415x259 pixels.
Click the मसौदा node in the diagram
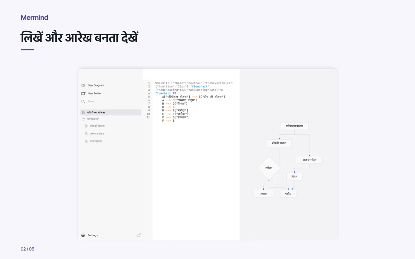[288, 194]
